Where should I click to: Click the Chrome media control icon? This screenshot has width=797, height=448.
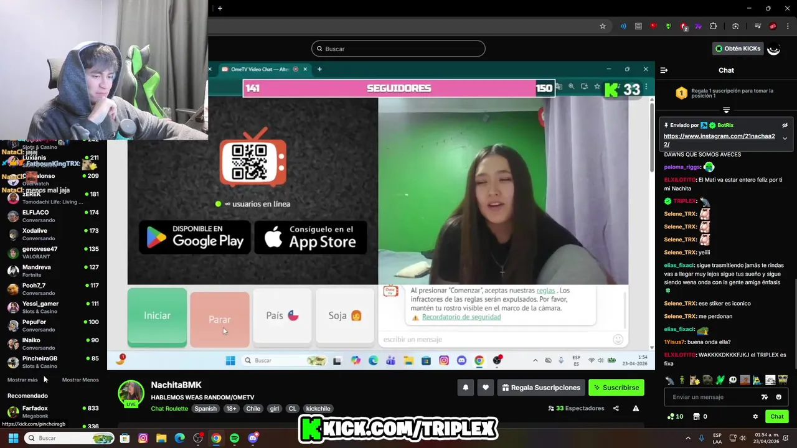758,26
